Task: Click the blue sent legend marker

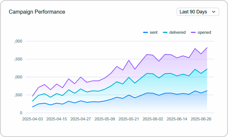Action: point(146,32)
